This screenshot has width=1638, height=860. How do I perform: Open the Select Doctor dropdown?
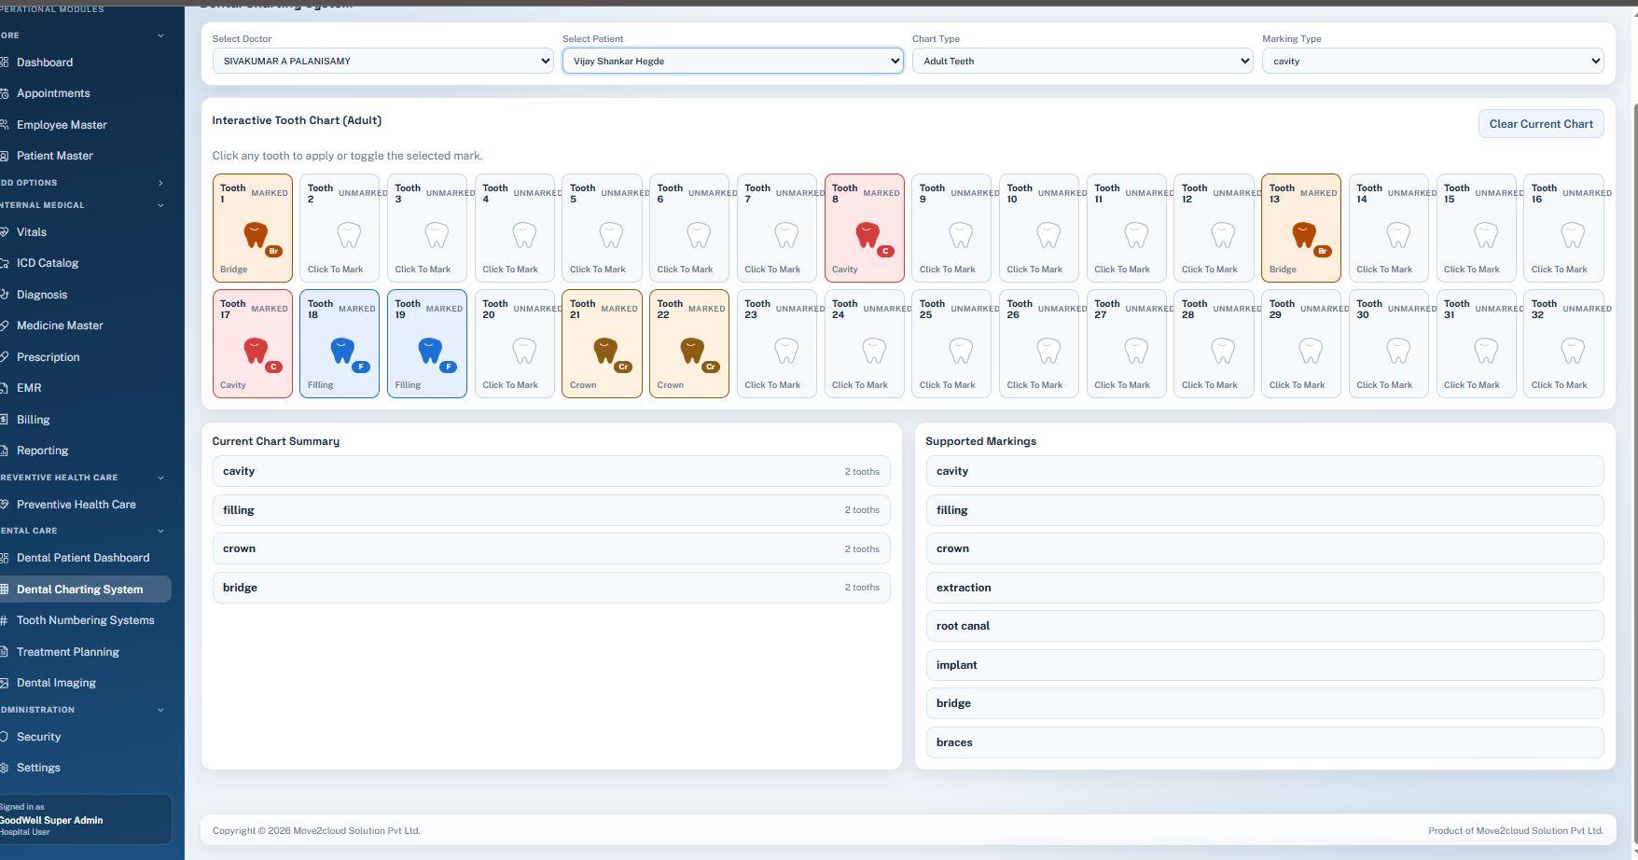point(382,61)
